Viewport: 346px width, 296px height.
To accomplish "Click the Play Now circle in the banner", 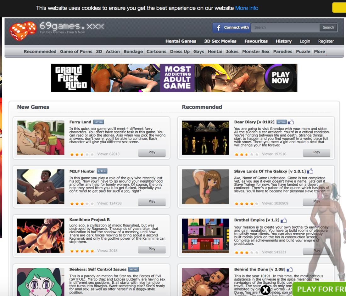I will click(x=280, y=78).
